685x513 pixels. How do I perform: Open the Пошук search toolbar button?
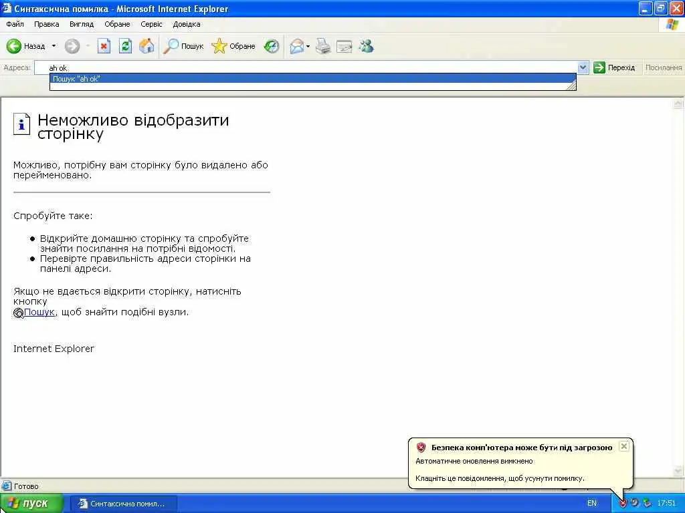[x=183, y=46]
